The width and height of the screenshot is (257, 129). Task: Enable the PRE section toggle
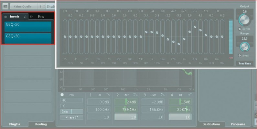point(62,95)
